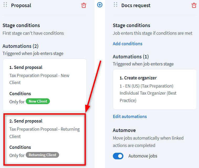Select the '2. Send proposal' automation title
Image resolution: width=199 pixels, height=168 pixels.
pyautogui.click(x=26, y=121)
